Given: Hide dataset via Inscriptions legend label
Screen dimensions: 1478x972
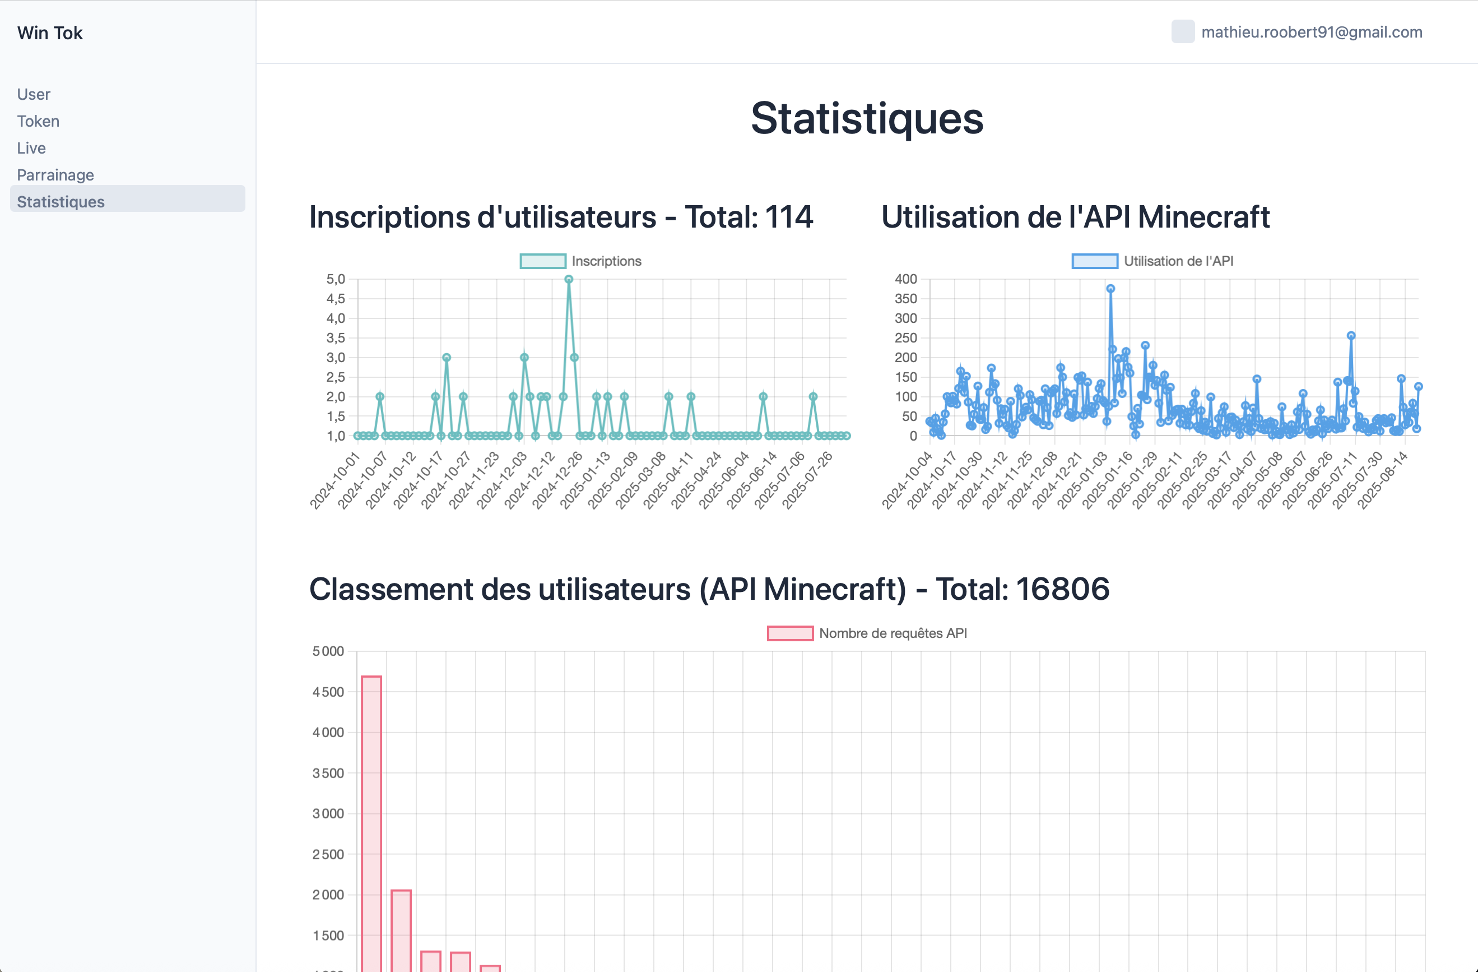Looking at the screenshot, I should pos(606,261).
